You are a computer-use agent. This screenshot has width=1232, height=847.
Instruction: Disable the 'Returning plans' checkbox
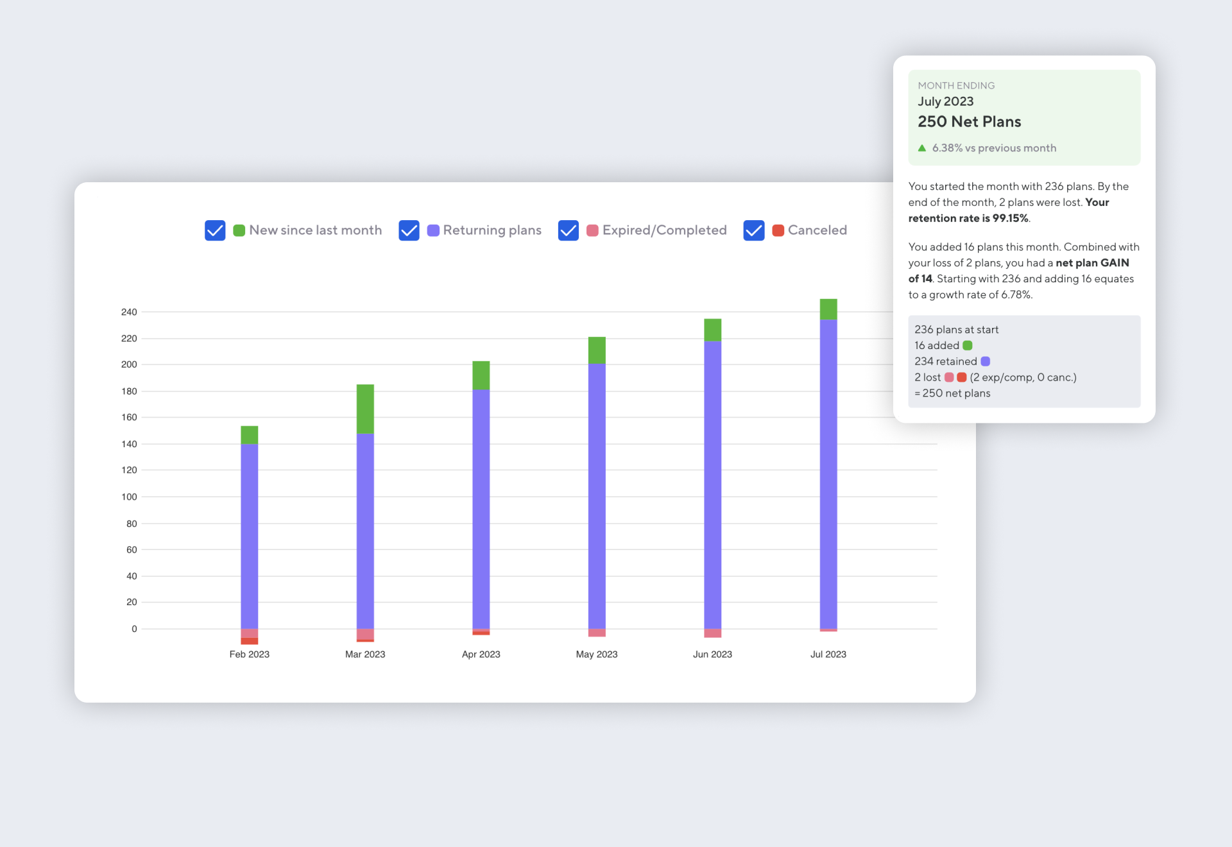pos(409,230)
